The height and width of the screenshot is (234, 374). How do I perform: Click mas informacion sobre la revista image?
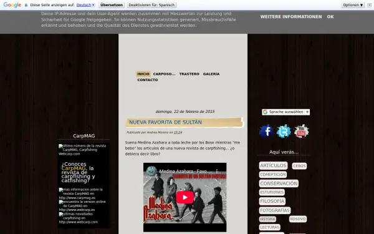(80, 193)
